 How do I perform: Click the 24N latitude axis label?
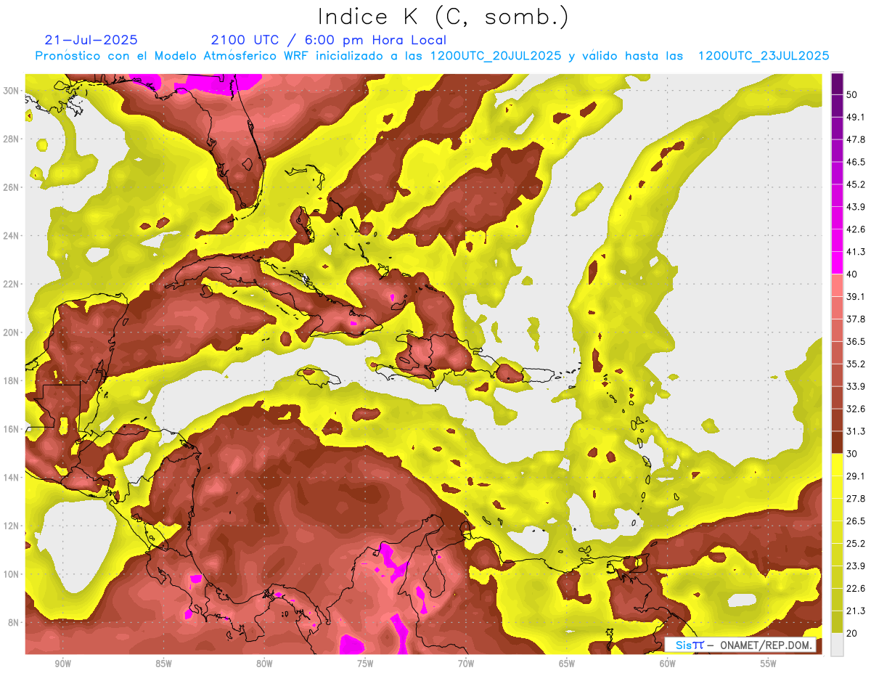pyautogui.click(x=12, y=236)
